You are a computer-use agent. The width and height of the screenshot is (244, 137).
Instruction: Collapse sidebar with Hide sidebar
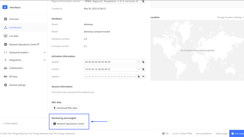point(10,124)
